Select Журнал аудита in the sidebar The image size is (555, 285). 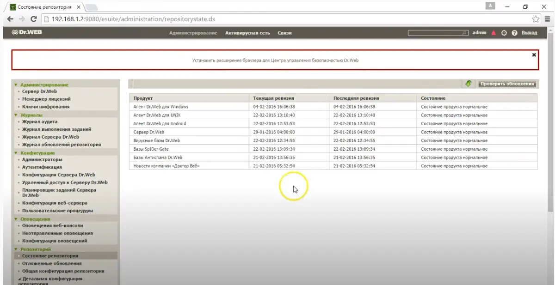tap(39, 122)
